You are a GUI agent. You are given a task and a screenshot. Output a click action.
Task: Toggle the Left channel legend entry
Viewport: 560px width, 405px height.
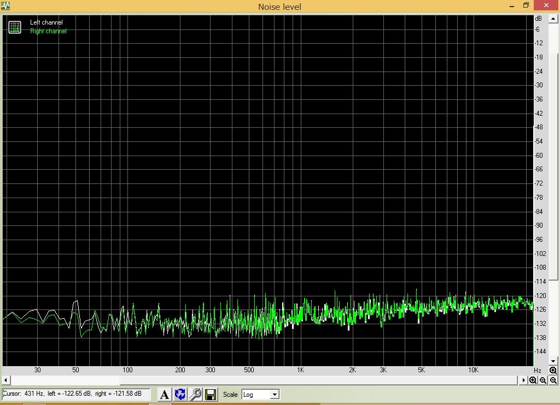pos(46,22)
